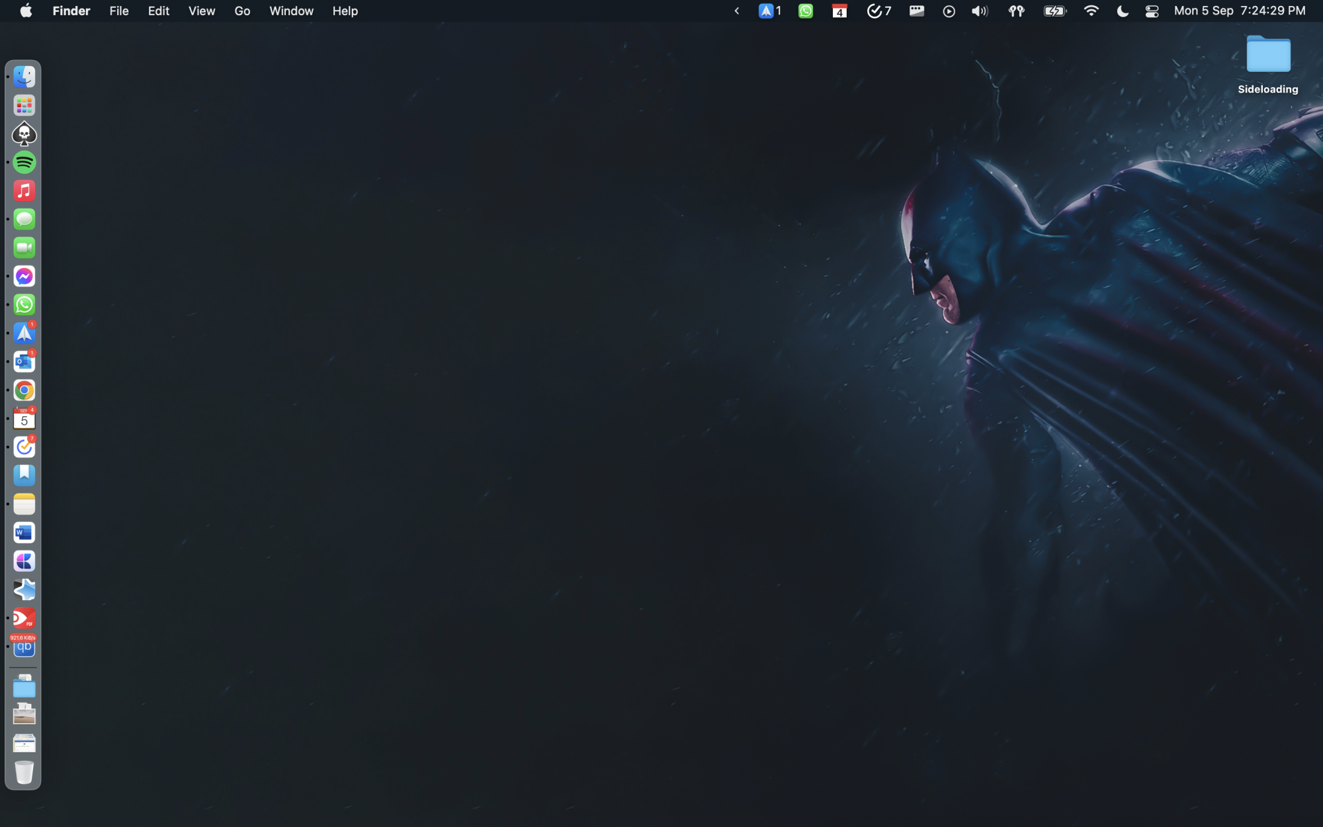The image size is (1323, 827).
Task: Open AirPods menu bar item
Action: click(x=1016, y=11)
